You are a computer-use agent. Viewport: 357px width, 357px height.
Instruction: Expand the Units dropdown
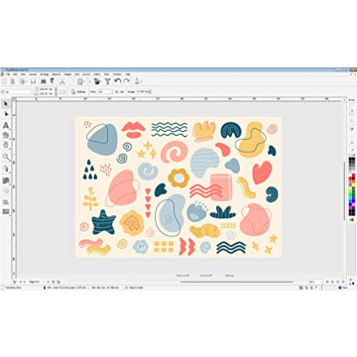[x=110, y=91]
